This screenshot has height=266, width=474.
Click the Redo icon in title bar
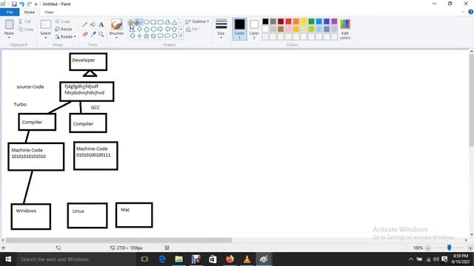[30, 4]
